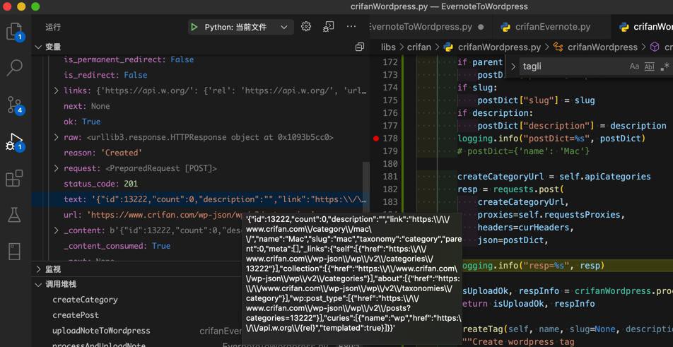Click the modified dot on EvernoteToWordpress.py tab
Image resolution: width=673 pixels, height=347 pixels.
pos(481,27)
